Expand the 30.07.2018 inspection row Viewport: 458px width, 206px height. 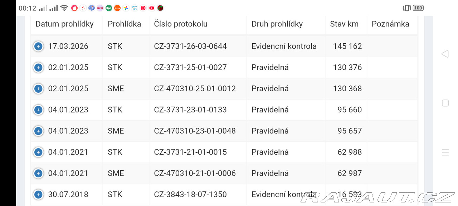38,195
